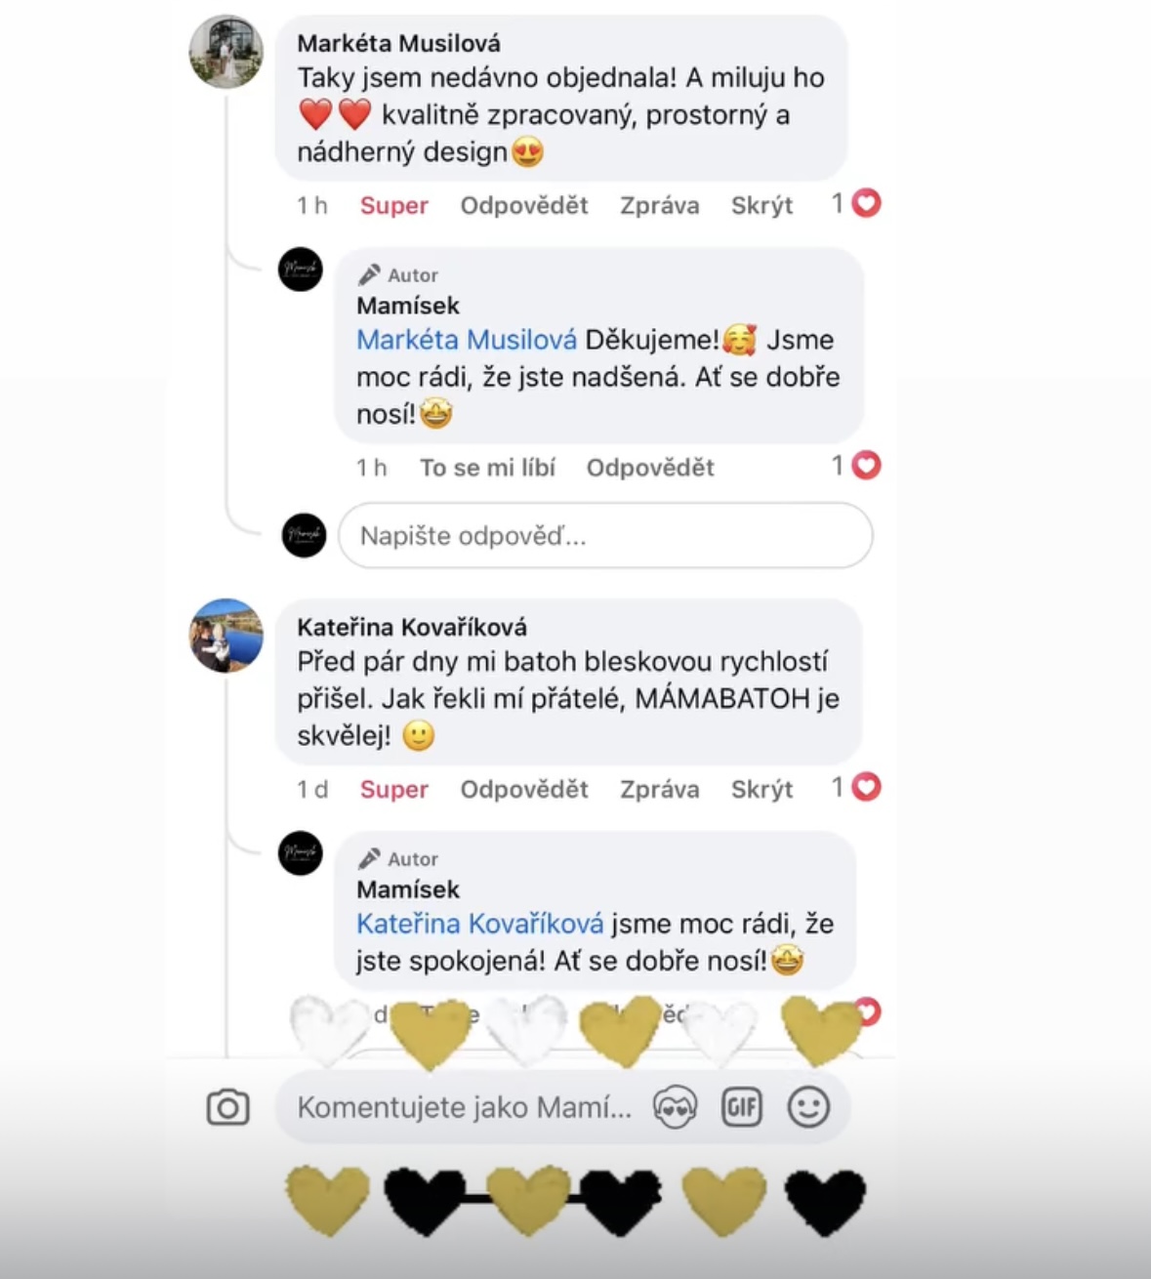Focus the 'Komentujete jako Mamí...' comment field

[465, 1107]
